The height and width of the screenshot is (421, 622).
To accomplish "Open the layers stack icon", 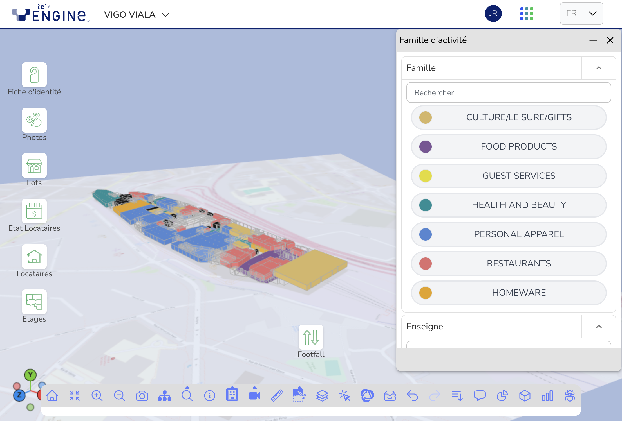I will (x=322, y=396).
